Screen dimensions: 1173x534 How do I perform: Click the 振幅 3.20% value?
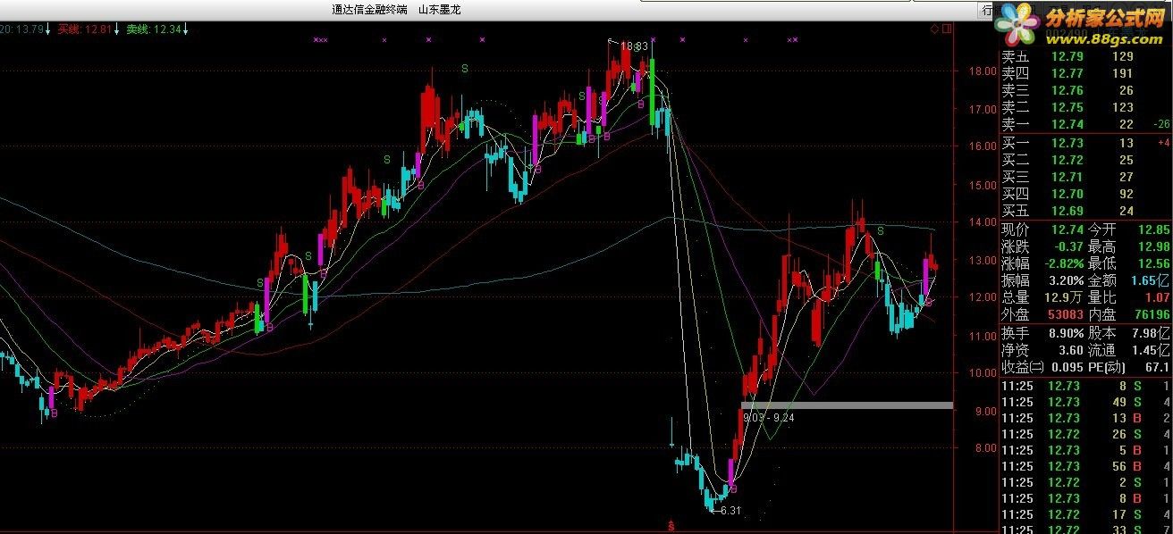tap(1065, 280)
